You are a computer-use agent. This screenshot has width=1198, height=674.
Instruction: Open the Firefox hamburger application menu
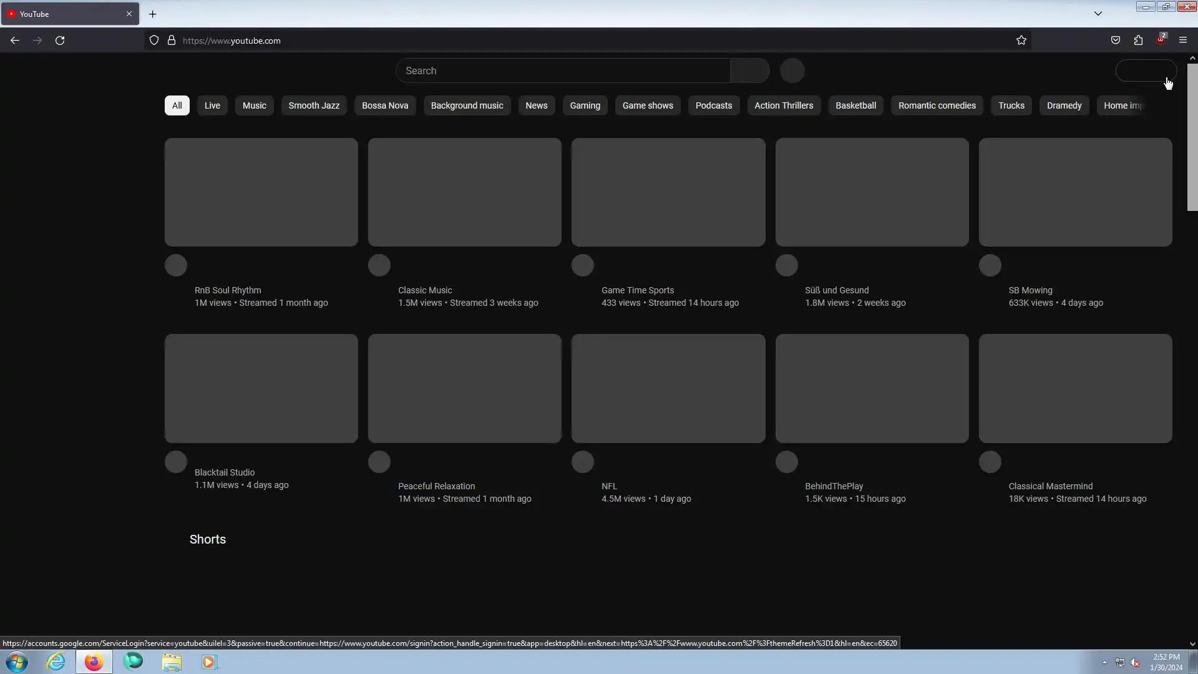point(1183,41)
